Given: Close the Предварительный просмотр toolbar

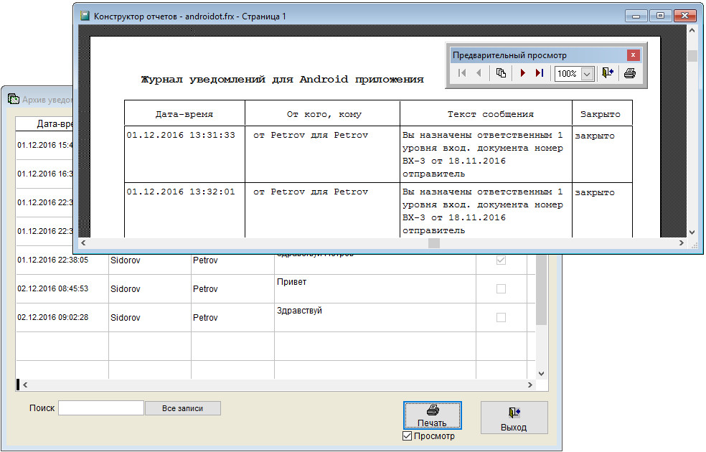Looking at the screenshot, I should [x=633, y=55].
